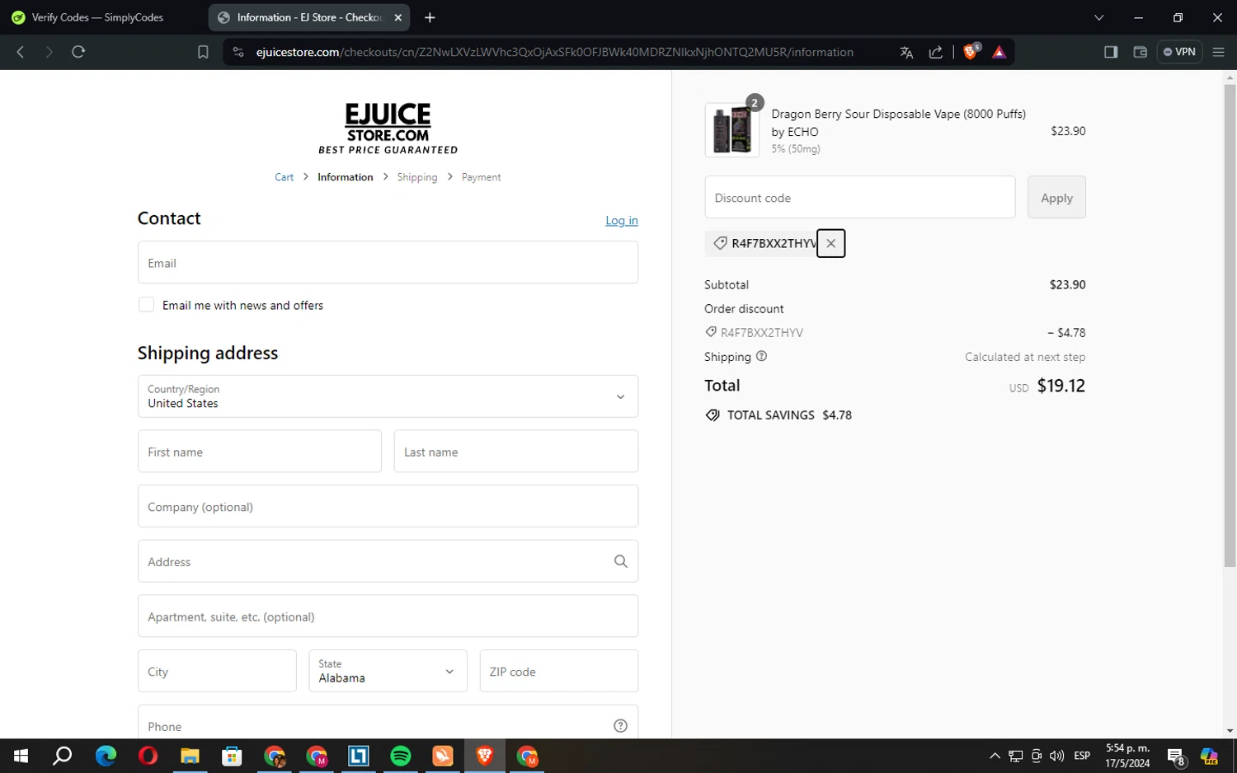The image size is (1237, 773).
Task: Open Chrome with pink M badge
Action: click(x=317, y=756)
